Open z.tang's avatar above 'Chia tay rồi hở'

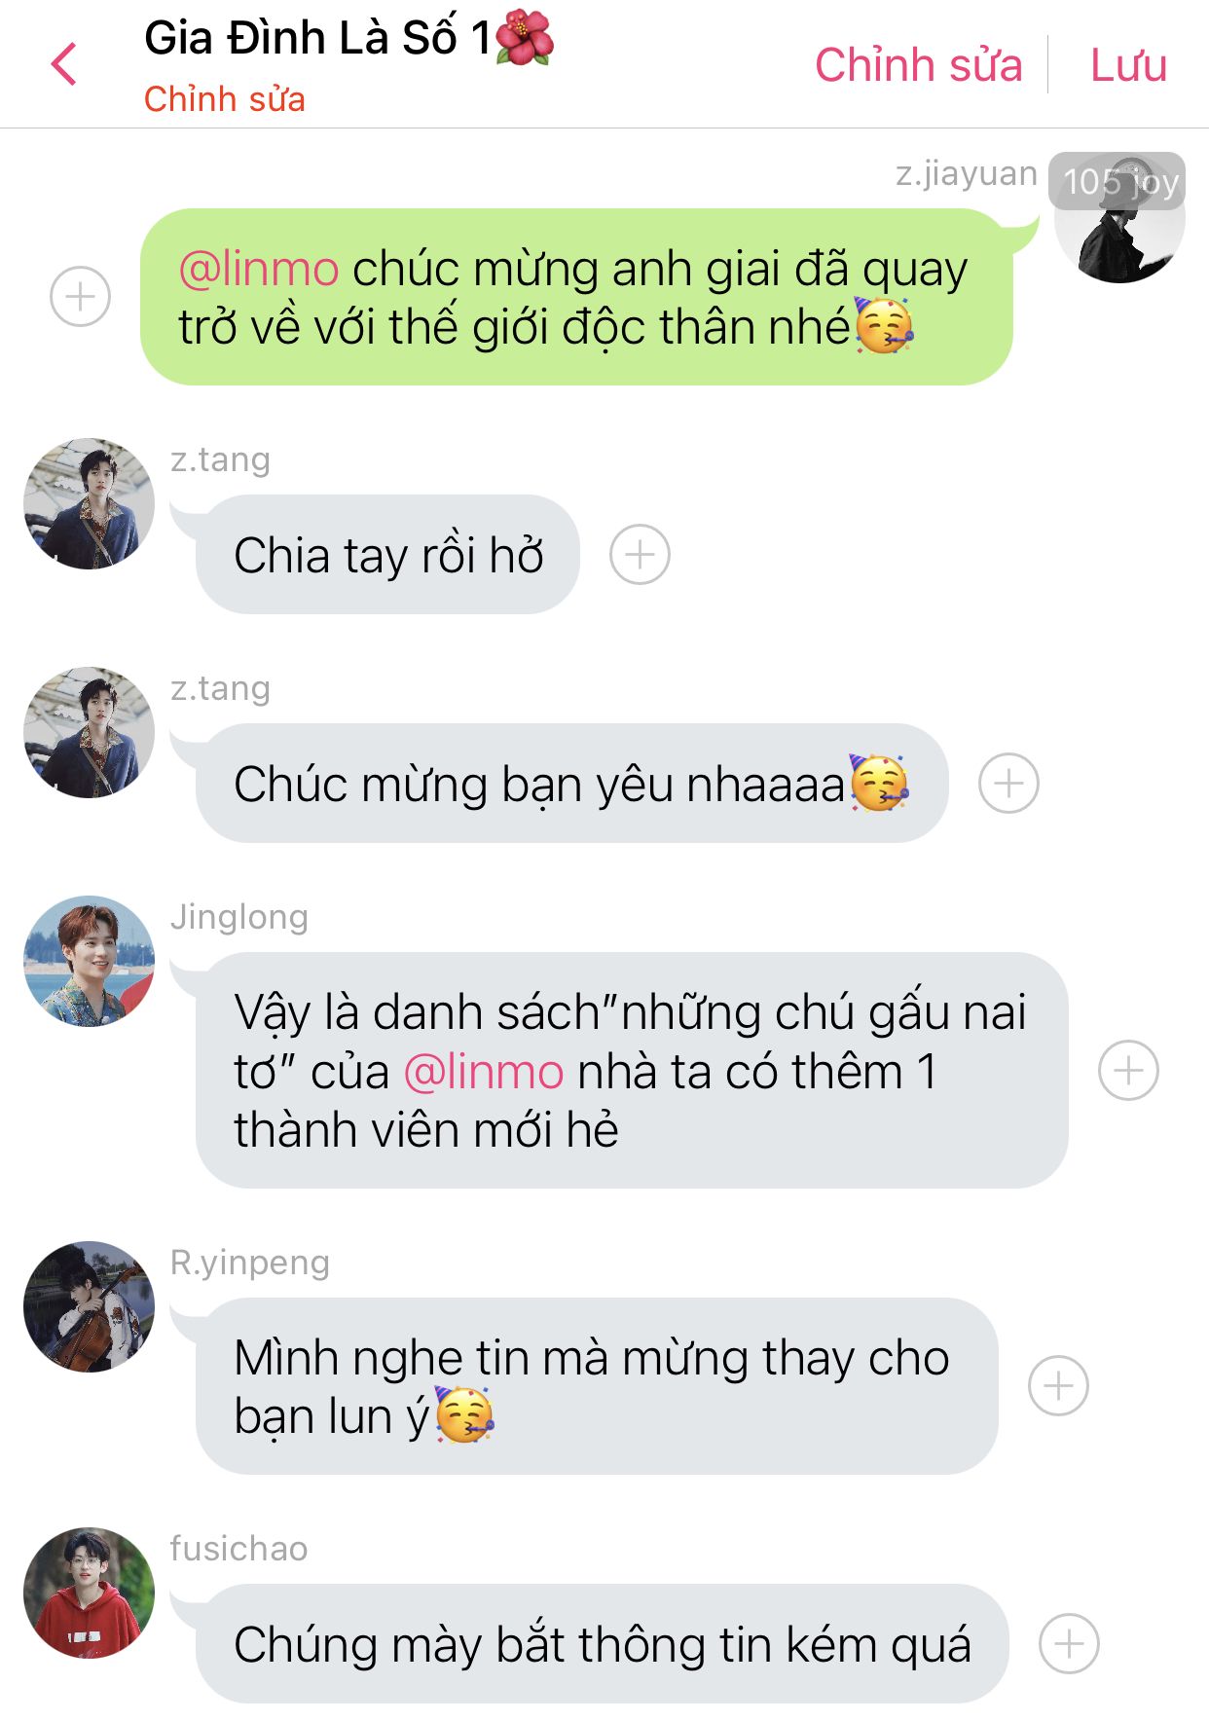click(90, 503)
